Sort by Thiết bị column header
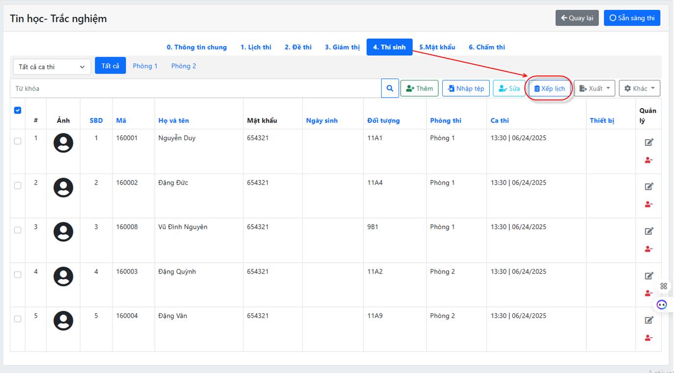 click(602, 121)
